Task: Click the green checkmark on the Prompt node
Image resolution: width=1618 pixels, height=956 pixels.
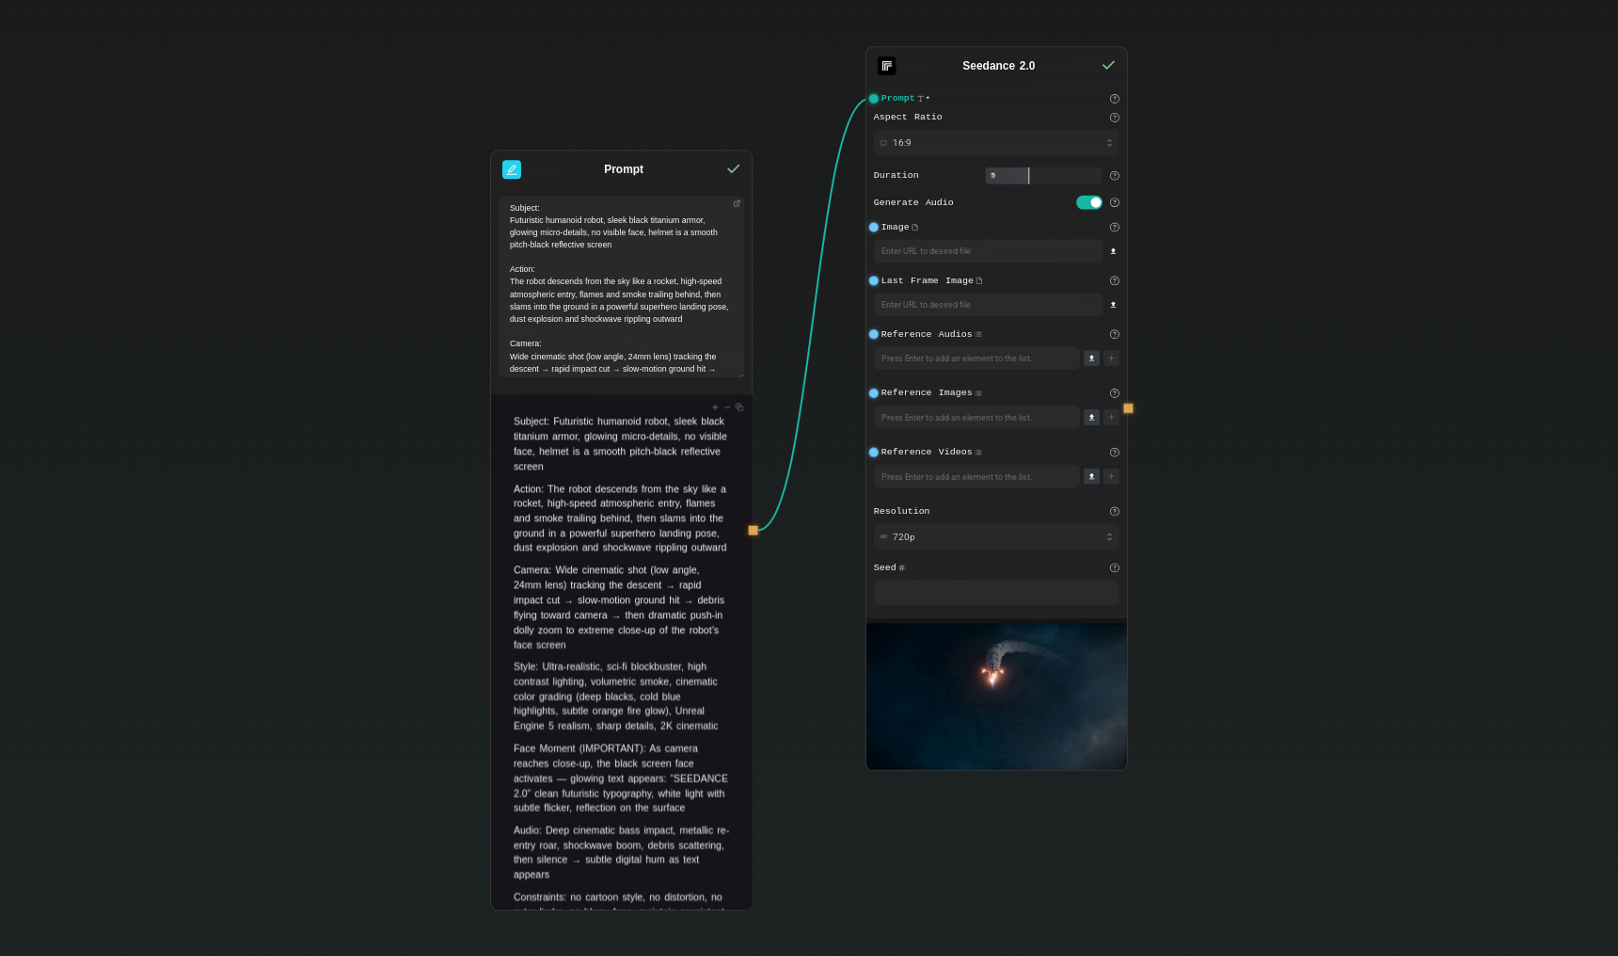Action: click(x=733, y=169)
